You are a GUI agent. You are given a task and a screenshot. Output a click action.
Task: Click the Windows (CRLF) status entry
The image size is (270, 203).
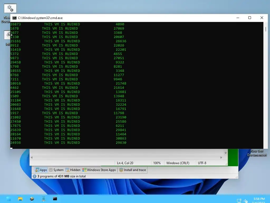(178, 163)
